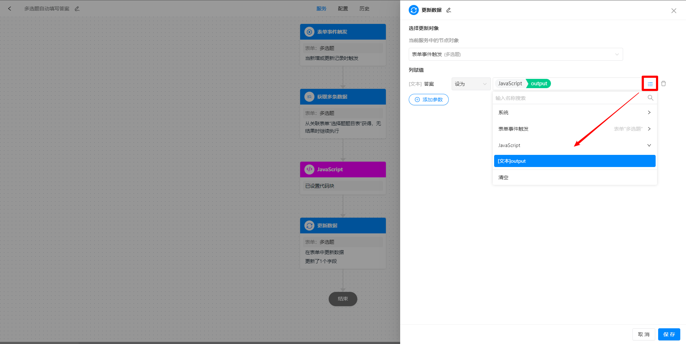Click the plus icon on 添加参数
Viewport: 686px width, 344px height.
click(417, 100)
